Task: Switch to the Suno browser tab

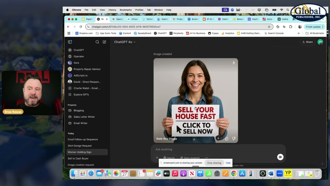Action: 267,19
